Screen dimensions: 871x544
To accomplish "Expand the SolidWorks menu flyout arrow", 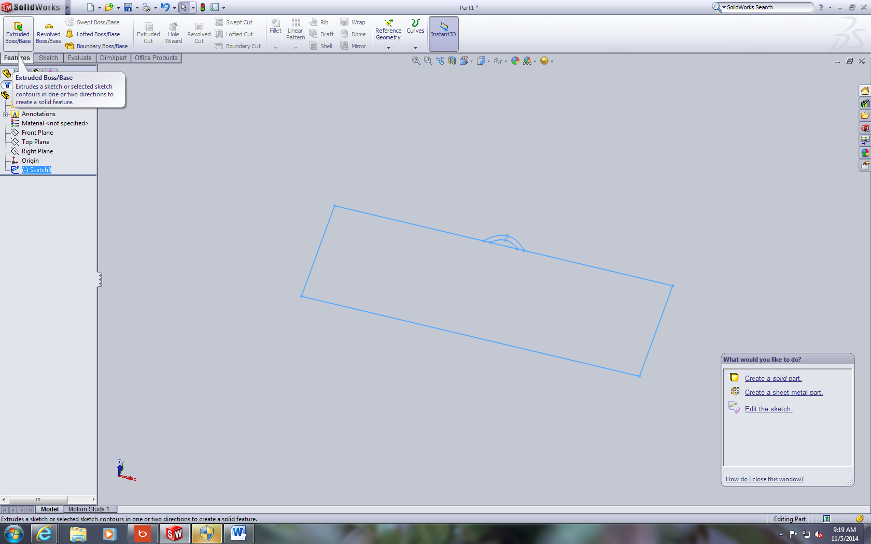I will (67, 7).
